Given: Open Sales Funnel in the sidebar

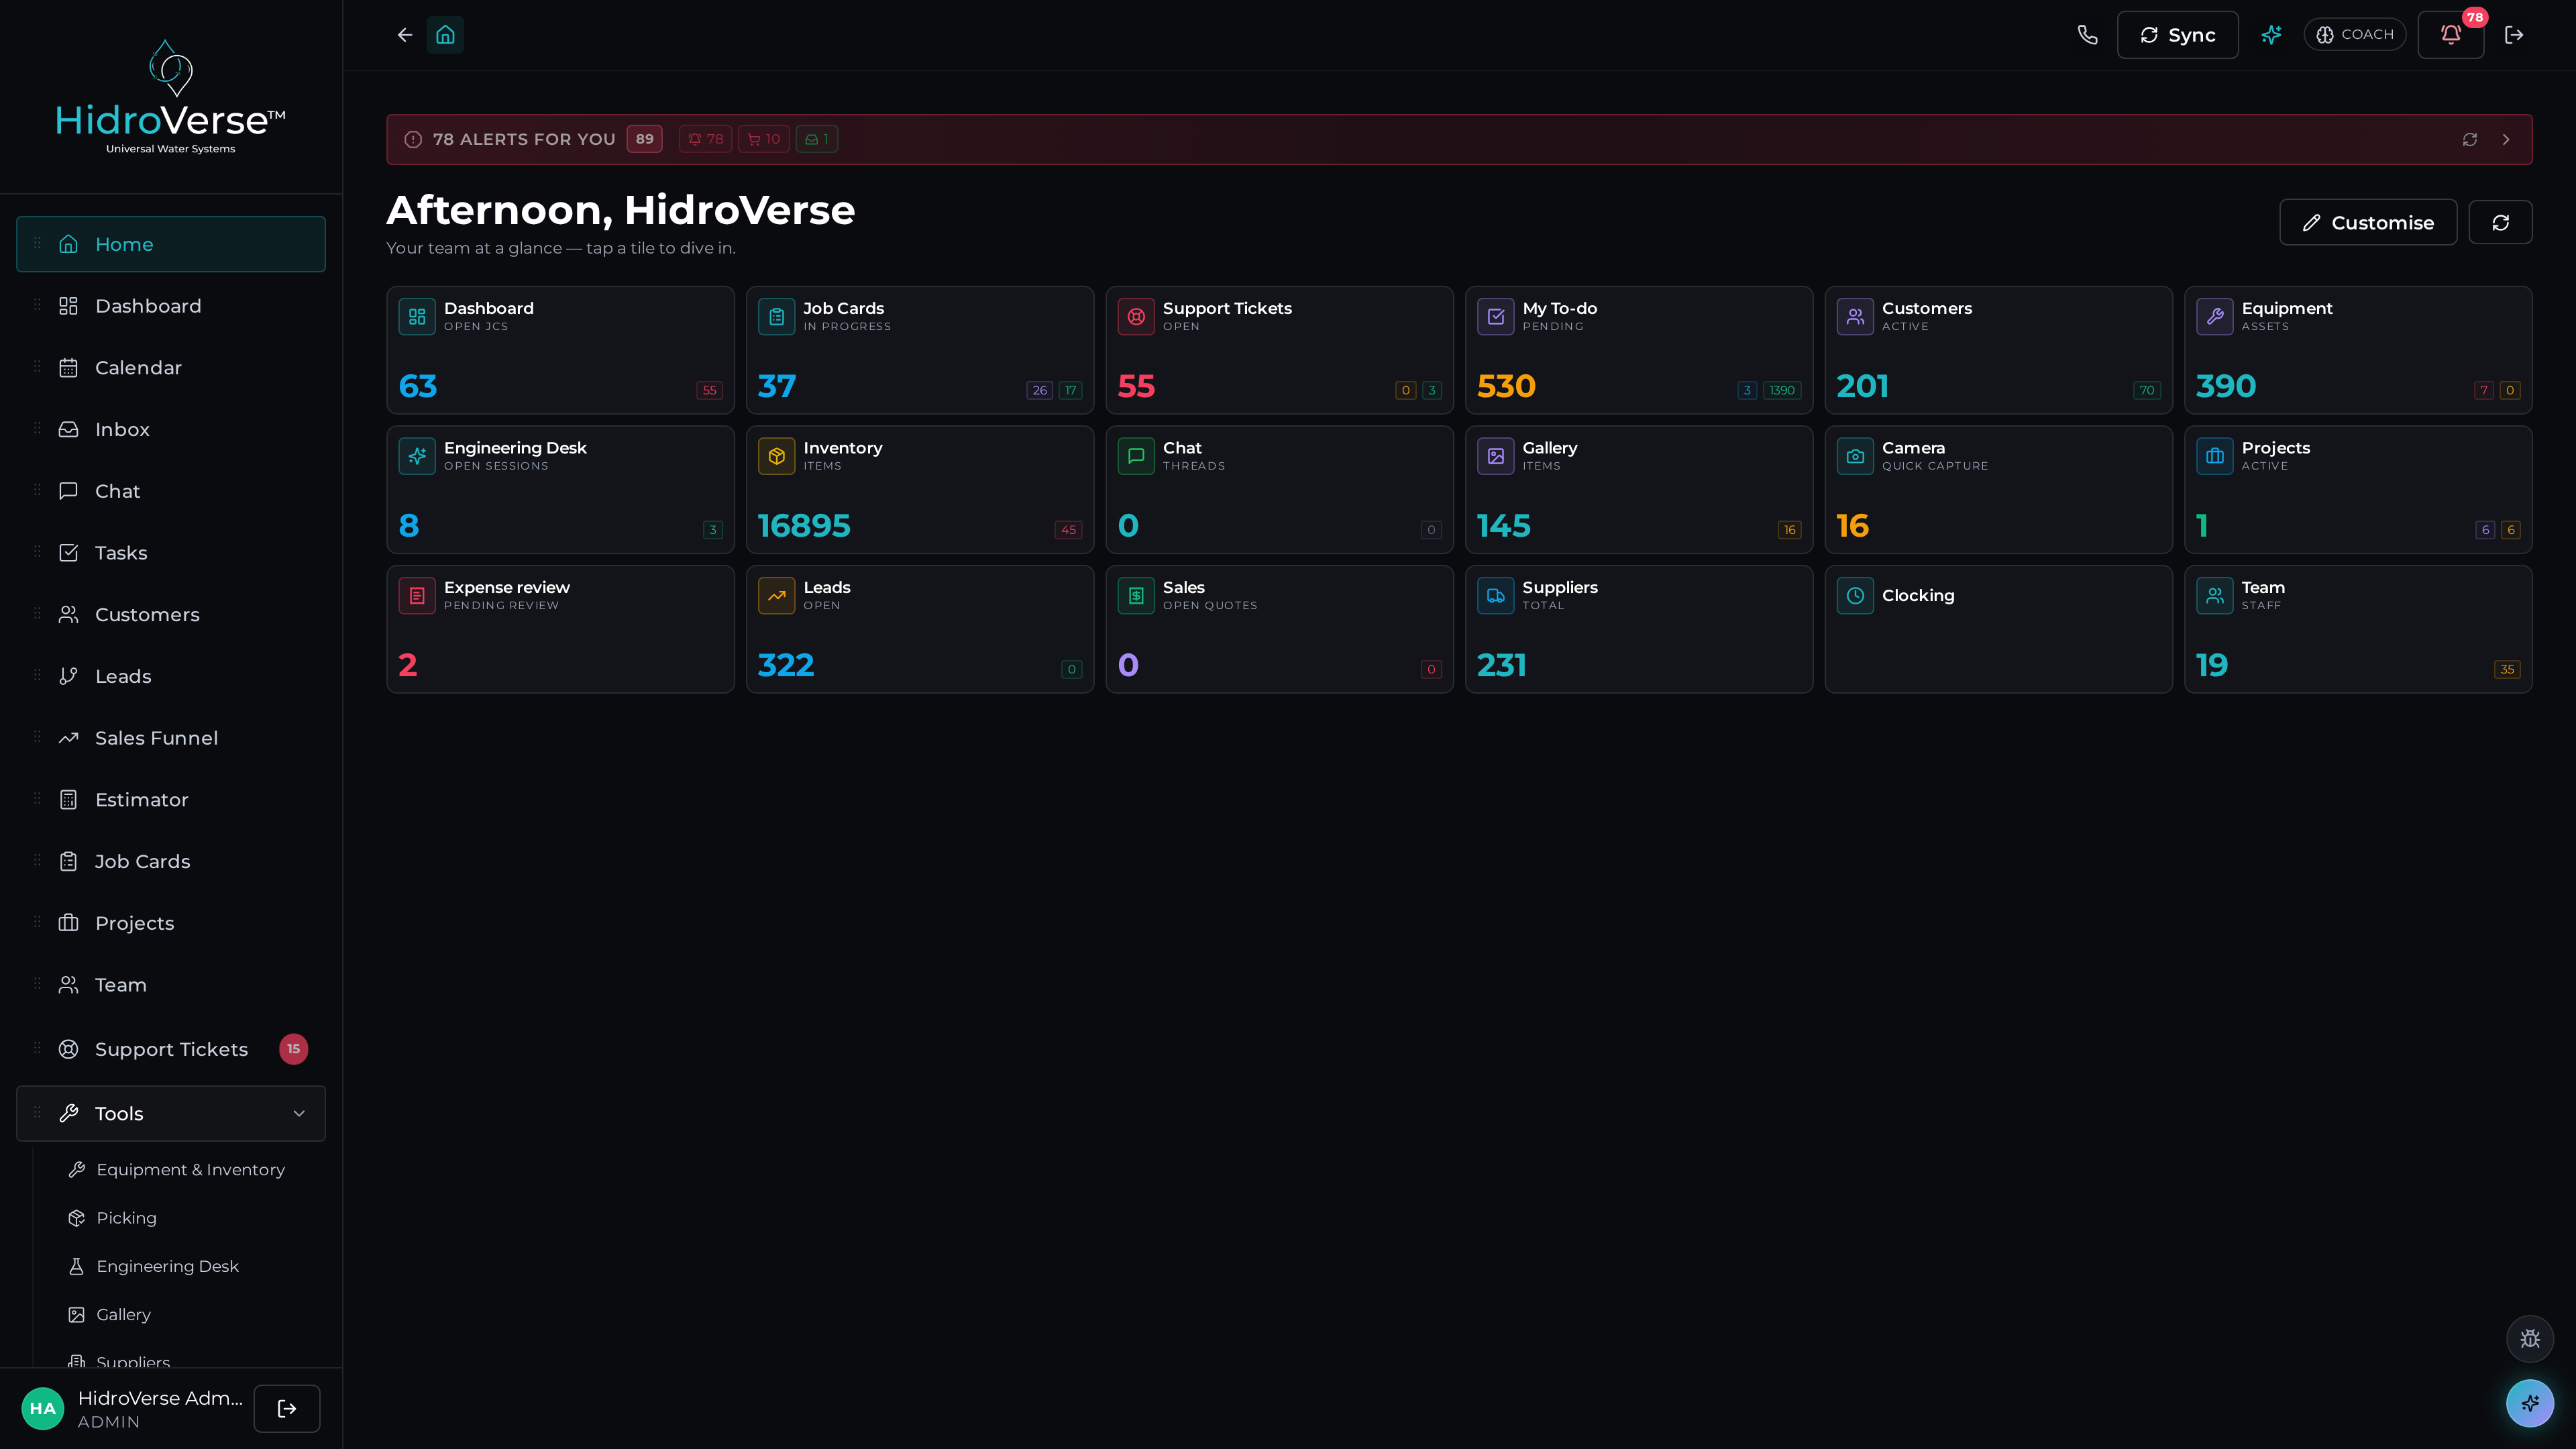Looking at the screenshot, I should tap(171, 738).
